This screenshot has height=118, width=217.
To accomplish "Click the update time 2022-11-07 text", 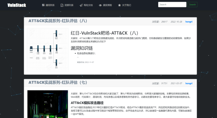I will pos(85,62).
